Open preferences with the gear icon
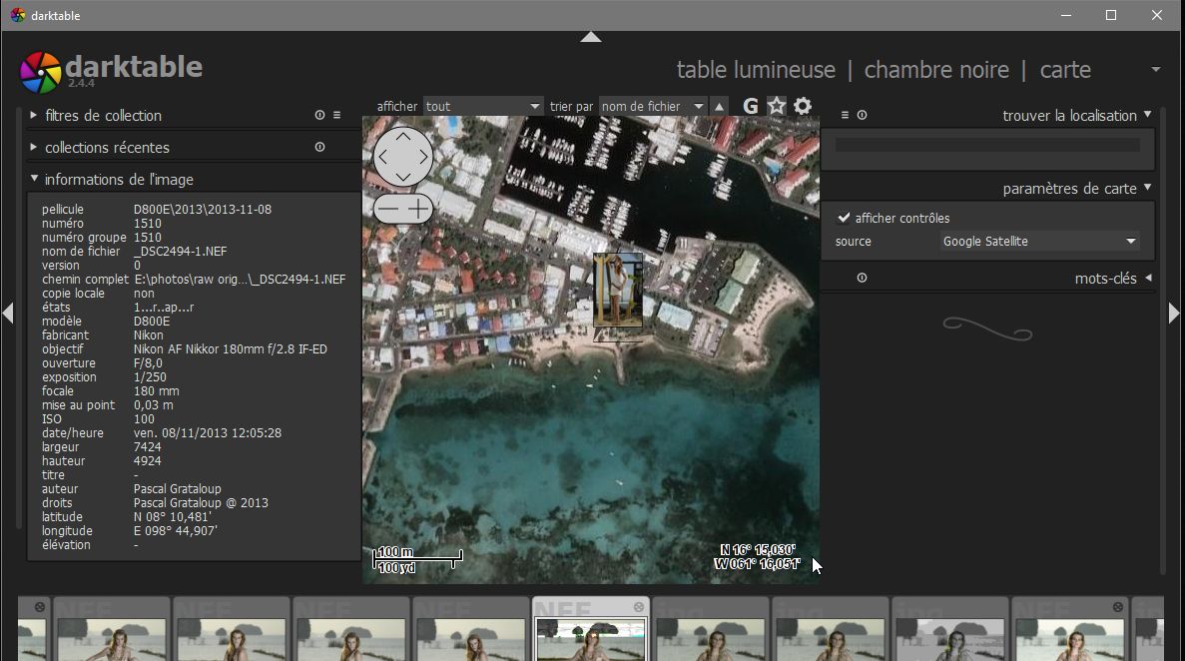The image size is (1185, 661). click(x=803, y=106)
